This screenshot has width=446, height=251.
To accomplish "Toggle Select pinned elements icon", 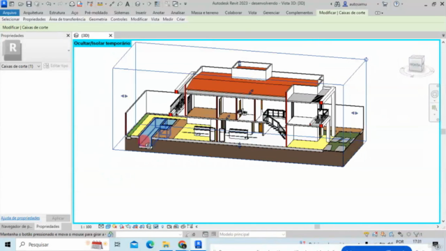I will pos(383,234).
